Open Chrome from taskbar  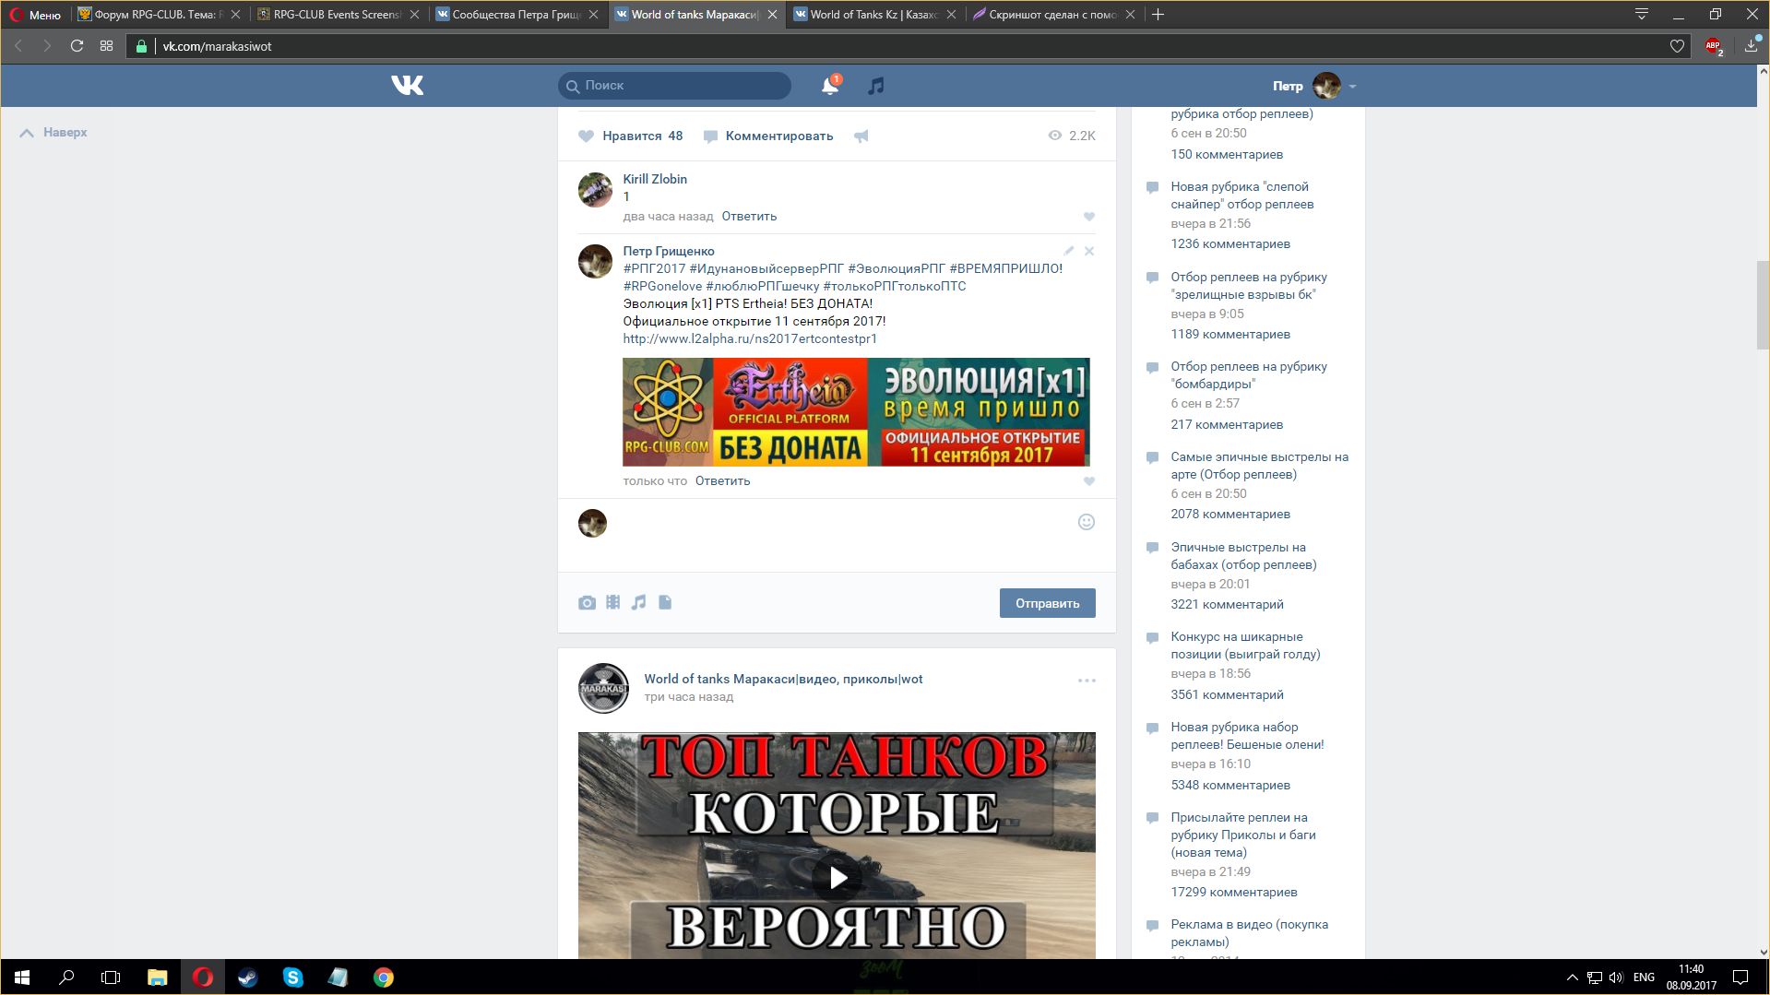383,977
